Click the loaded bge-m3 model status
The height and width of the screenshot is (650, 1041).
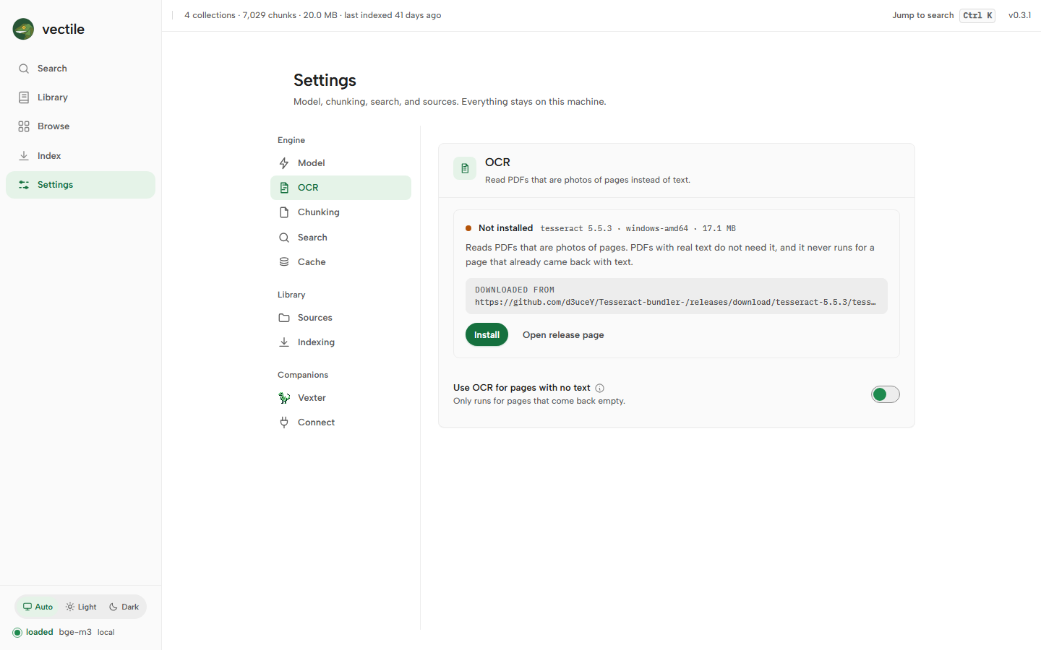tap(64, 633)
